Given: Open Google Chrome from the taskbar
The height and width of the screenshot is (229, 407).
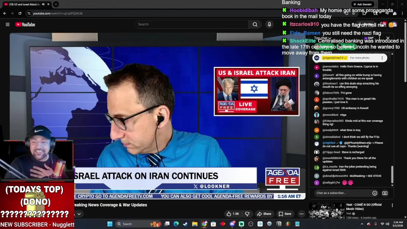Looking at the screenshot, I should (204, 224).
